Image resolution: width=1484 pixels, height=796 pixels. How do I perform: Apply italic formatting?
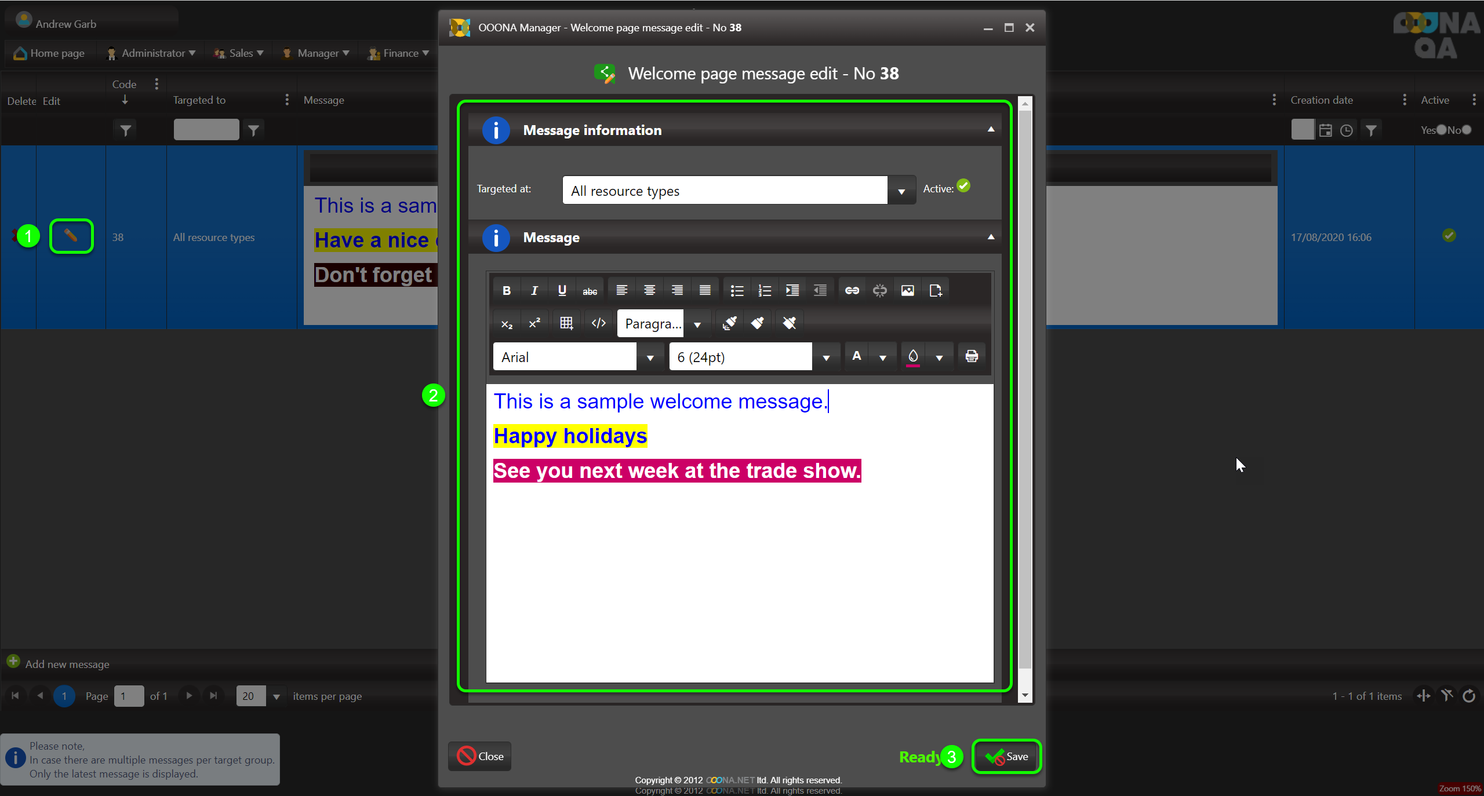[x=534, y=290]
